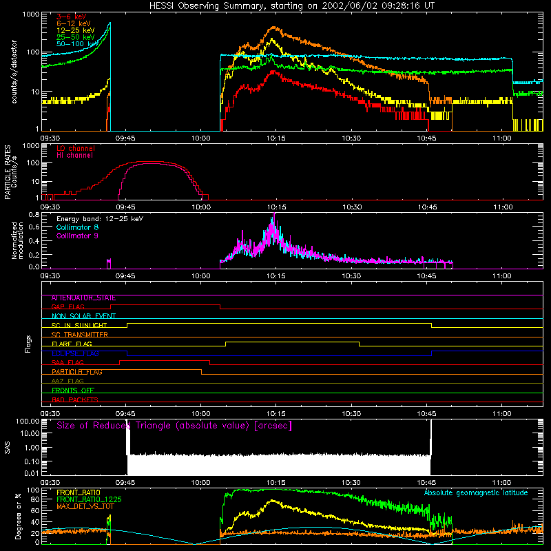Select the LO channel legend label
The width and height of the screenshot is (551, 551).
click(x=76, y=148)
